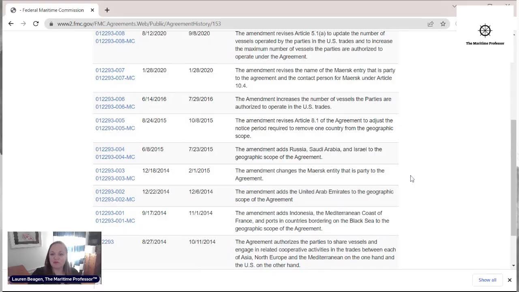Open agreement link 012293-007
This screenshot has width=519, height=292.
[110, 70]
